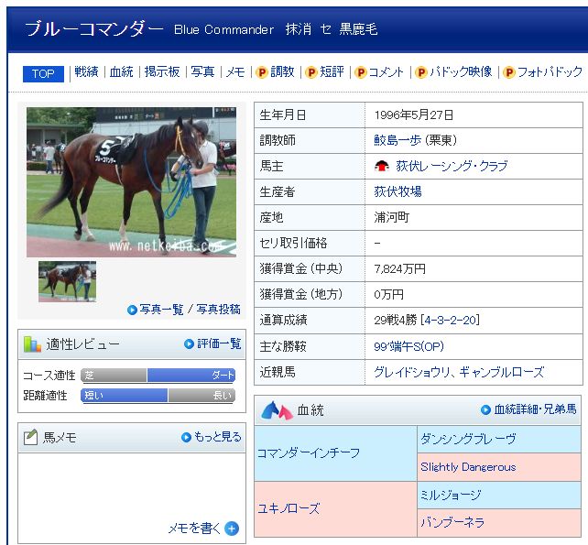Click the arrow icon beside もっと見る
Image resolution: width=588 pixels, height=545 pixels.
tap(186, 437)
